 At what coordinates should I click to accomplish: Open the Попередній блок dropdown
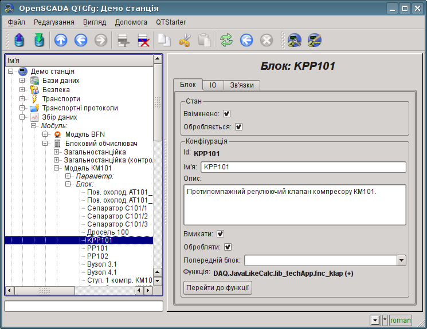(x=401, y=260)
